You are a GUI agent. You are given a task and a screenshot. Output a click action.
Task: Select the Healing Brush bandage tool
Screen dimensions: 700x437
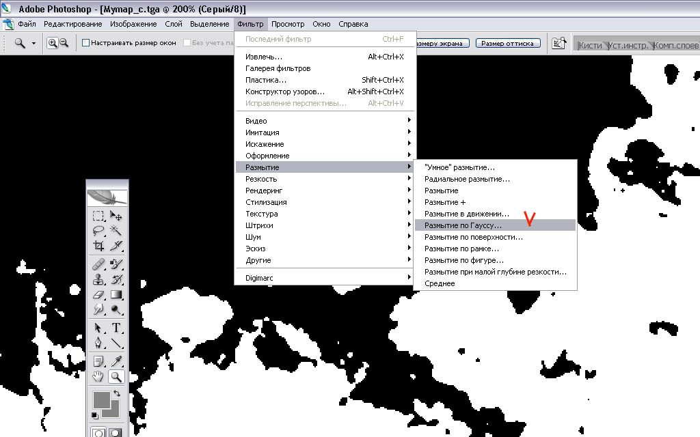click(98, 264)
